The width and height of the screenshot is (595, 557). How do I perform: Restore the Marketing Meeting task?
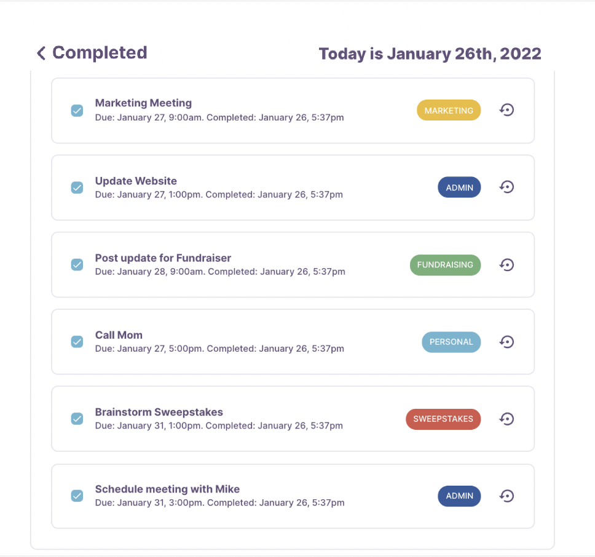coord(506,110)
